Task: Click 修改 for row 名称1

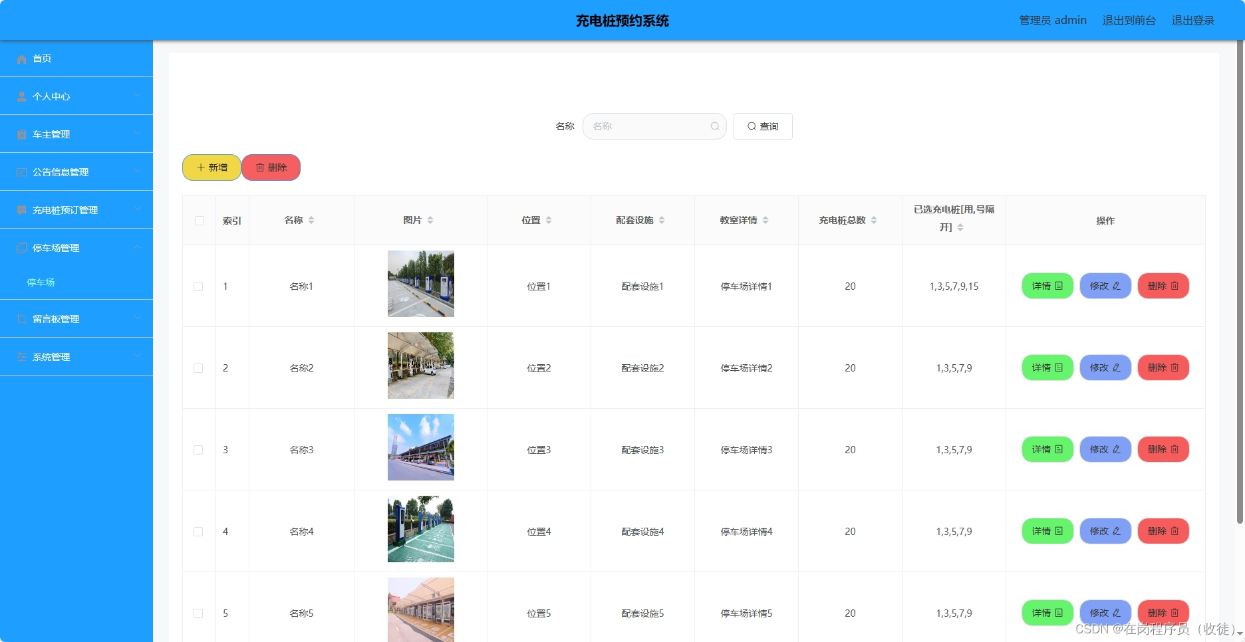Action: coord(1105,286)
